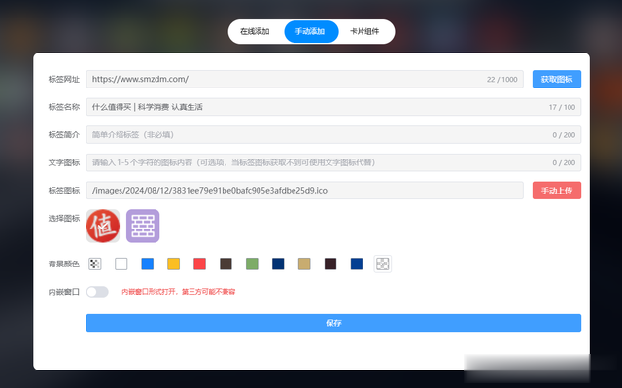Choose the white background color swatch
The image size is (622, 388).
tap(121, 264)
